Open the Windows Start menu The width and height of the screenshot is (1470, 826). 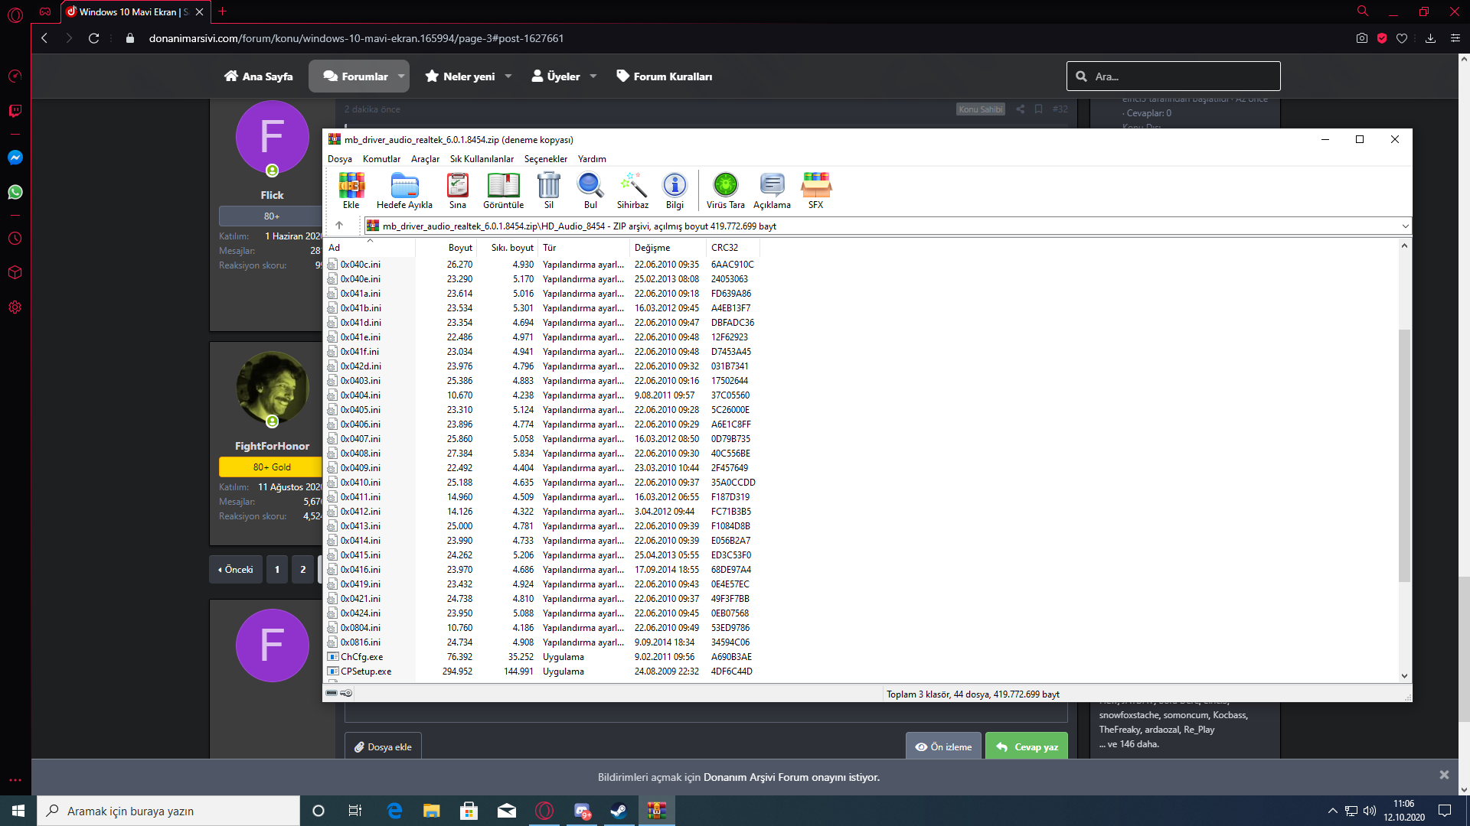[x=18, y=811]
